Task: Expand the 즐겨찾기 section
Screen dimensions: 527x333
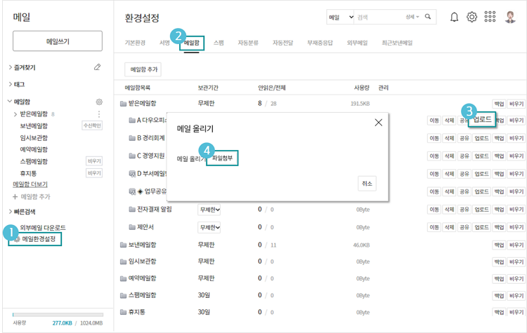Action: pos(11,67)
